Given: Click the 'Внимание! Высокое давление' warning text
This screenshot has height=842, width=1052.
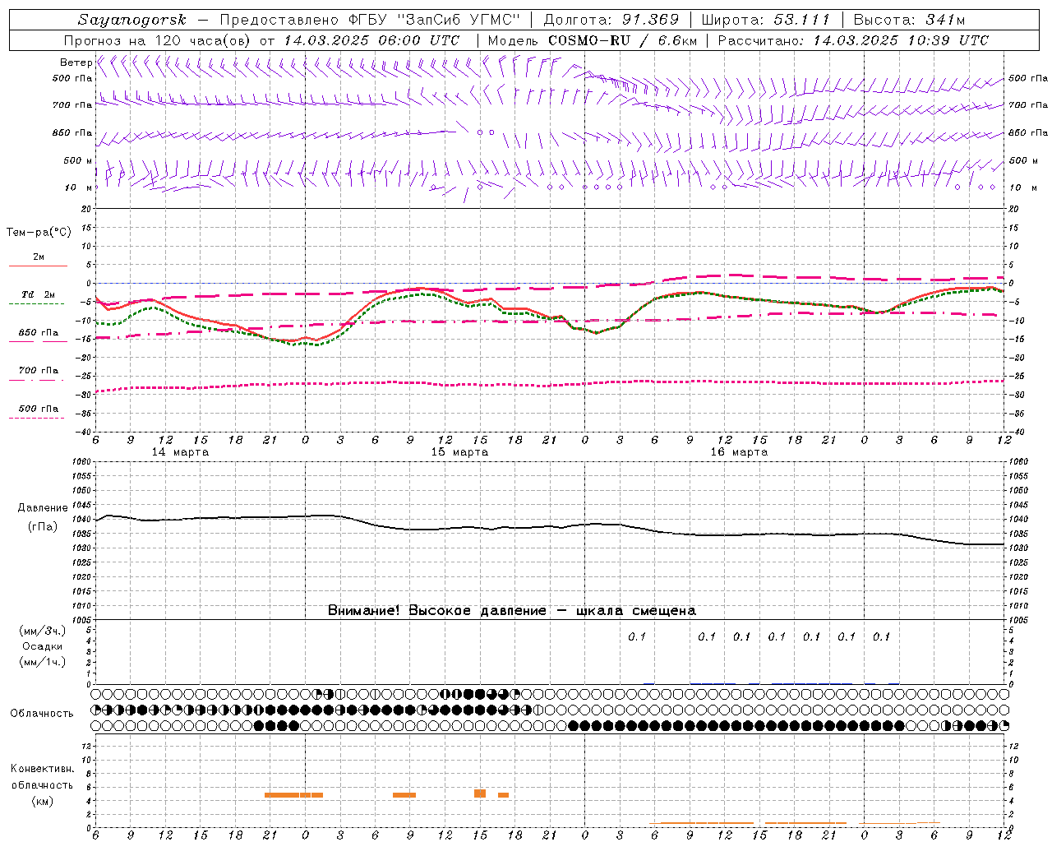Looking at the screenshot, I should click(x=436, y=611).
